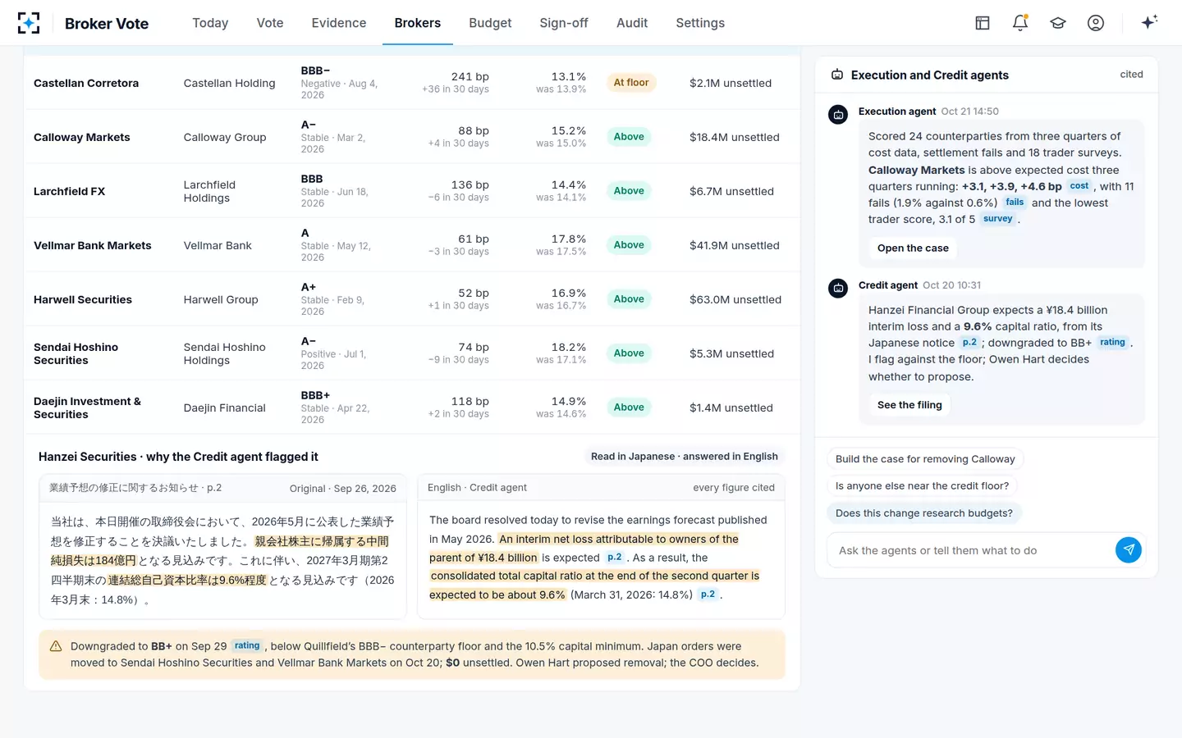Choose 'Is anyone else near the credit floor?'
The image size is (1182, 738).
(x=922, y=486)
